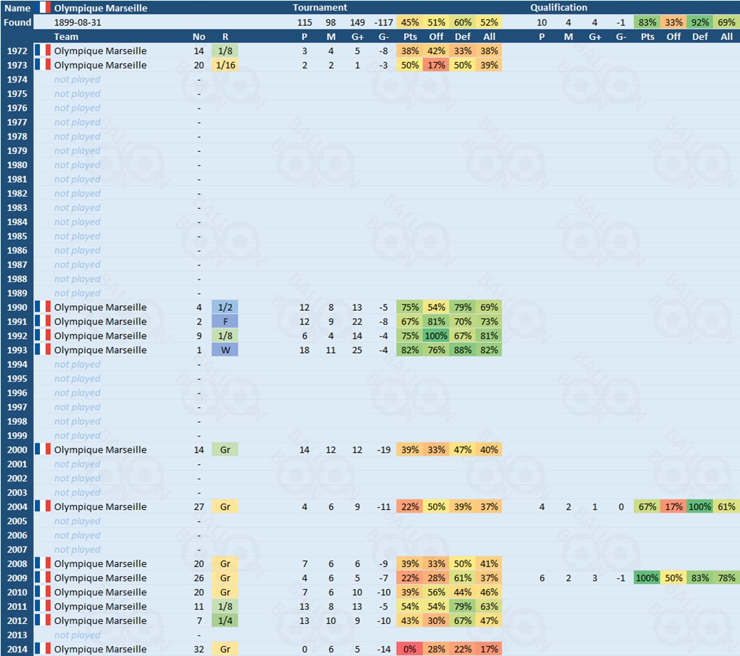This screenshot has height=656, width=740.
Task: Select the F round badge for 1991
Action: pyautogui.click(x=225, y=322)
